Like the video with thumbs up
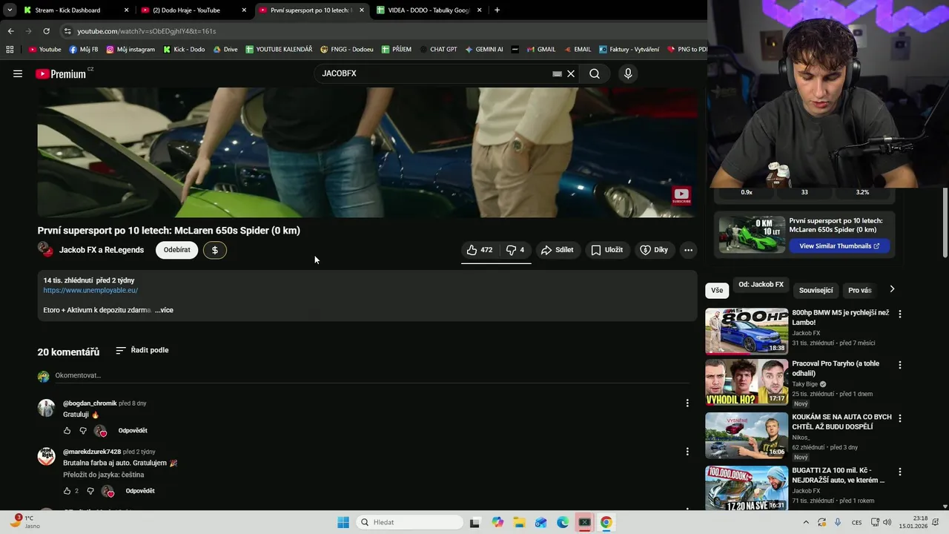Screen dimensions: 949x534 pos(479,250)
